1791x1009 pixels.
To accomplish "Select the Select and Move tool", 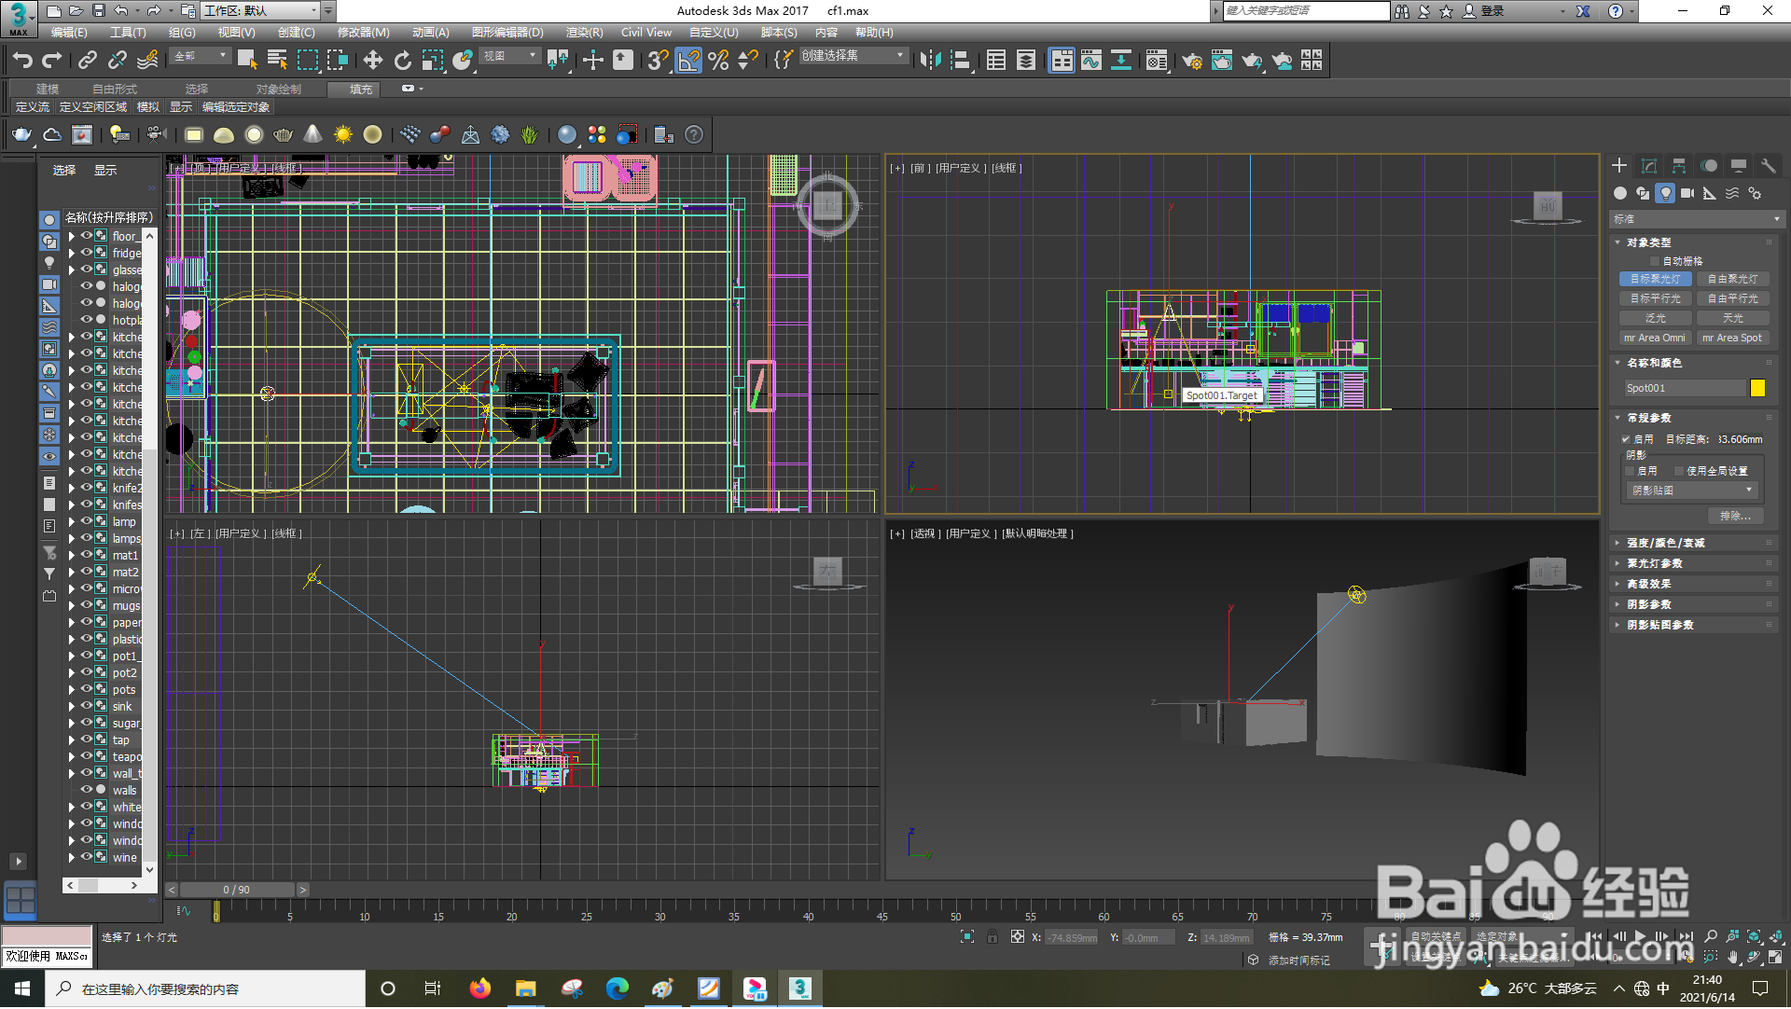I will click(373, 60).
